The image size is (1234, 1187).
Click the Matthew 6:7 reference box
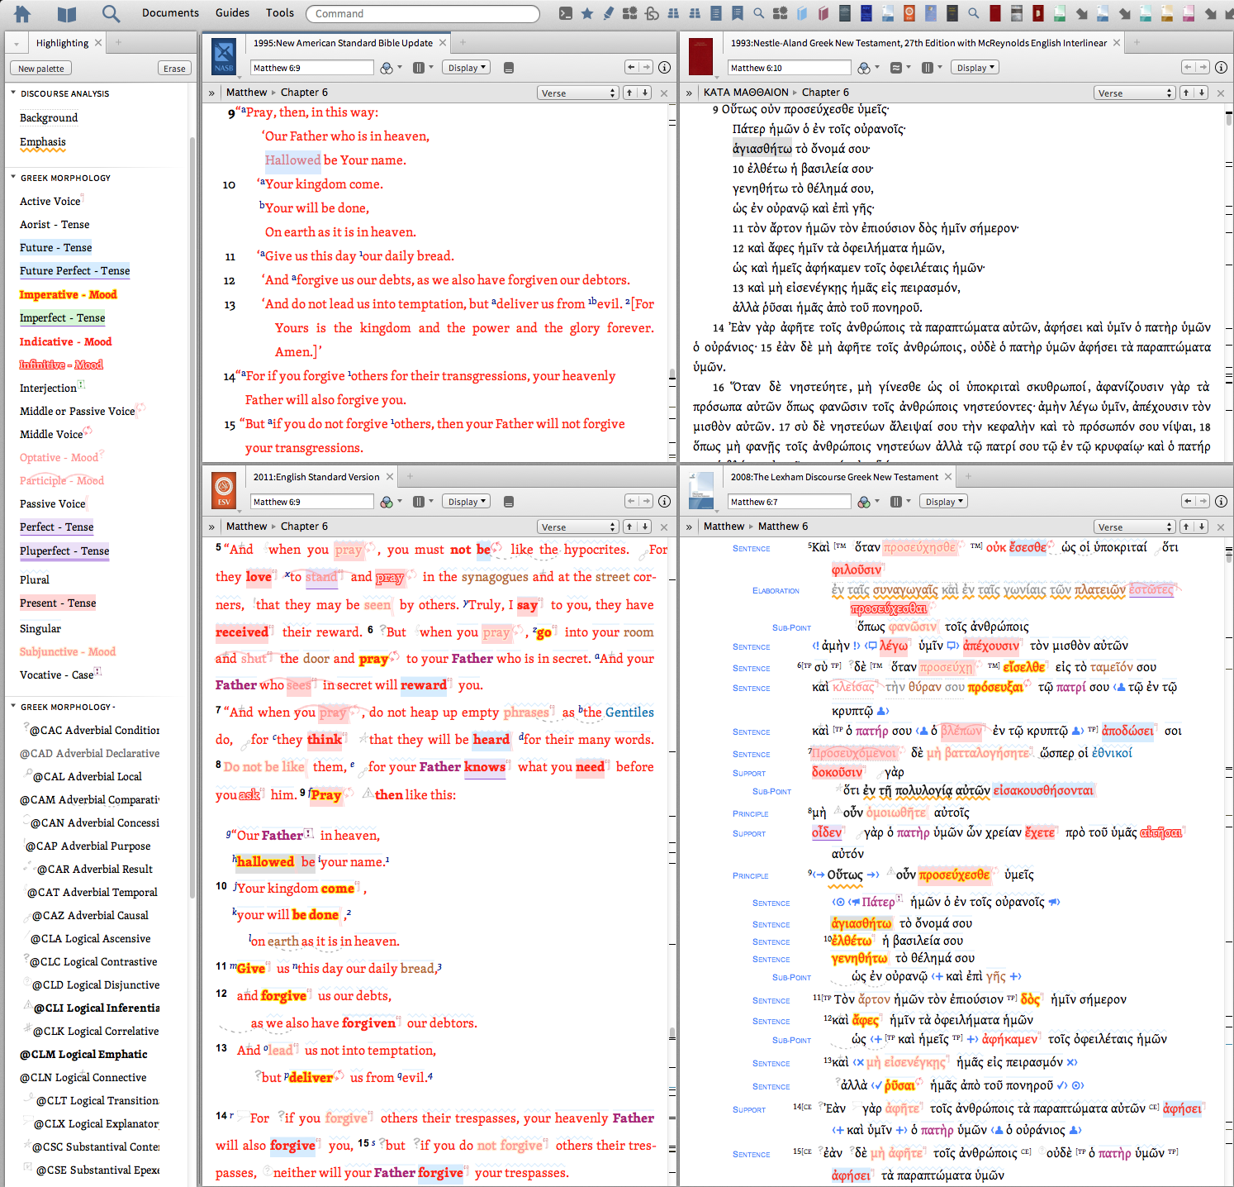click(789, 502)
